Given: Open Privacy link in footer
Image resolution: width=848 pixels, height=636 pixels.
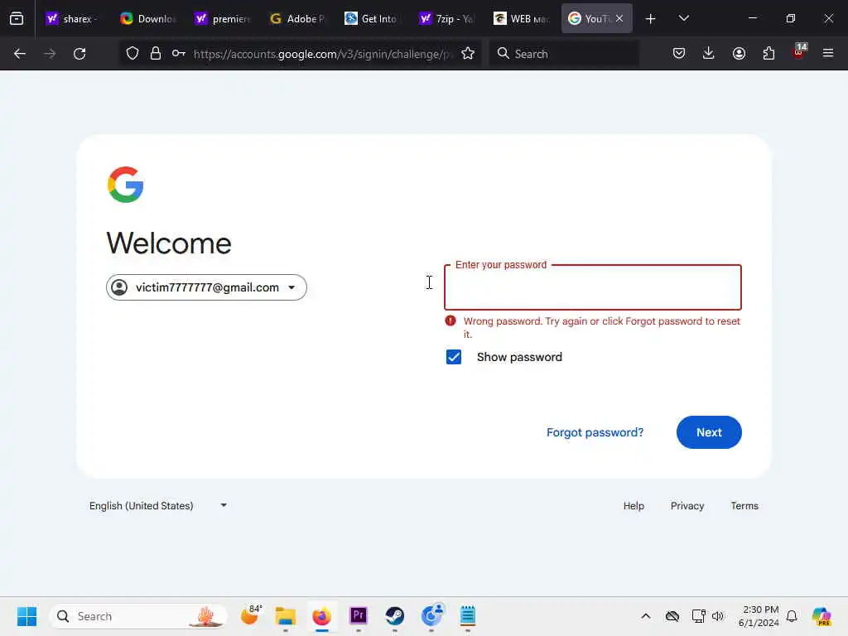Looking at the screenshot, I should tap(687, 506).
